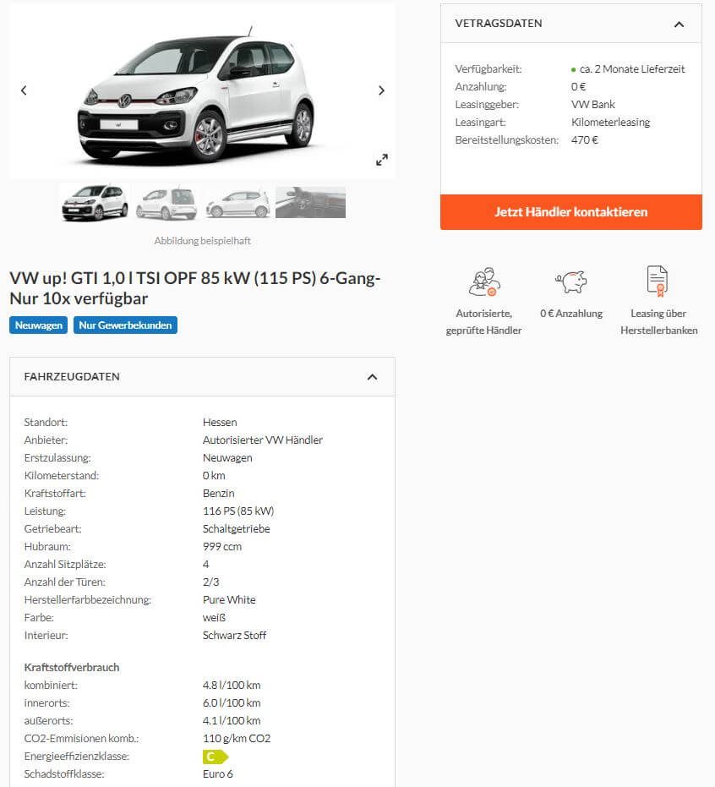Screen dimensions: 715x787
Task: Click the Neuwagen tag
Action: click(x=39, y=325)
